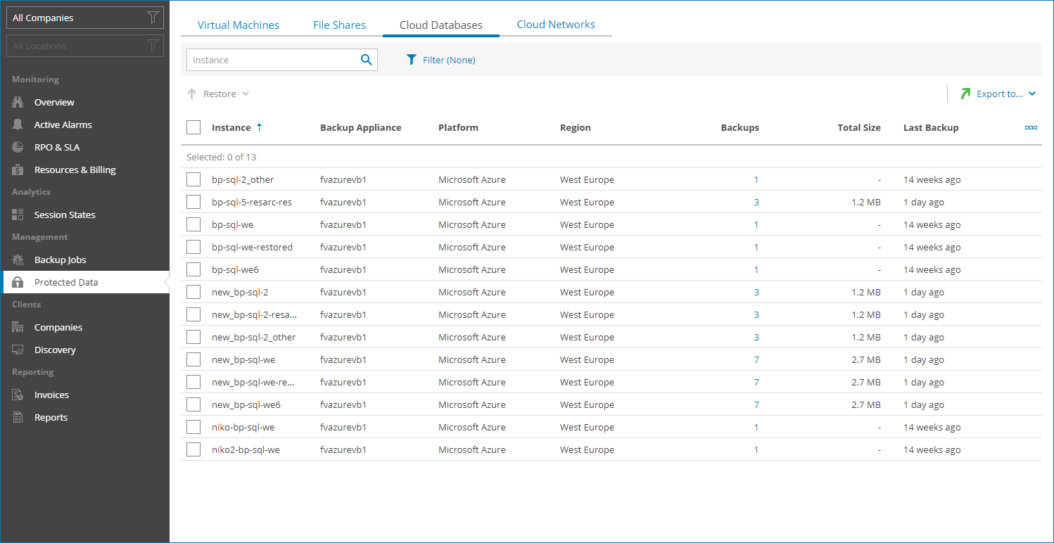Expand the Restore dropdown
This screenshot has width=1054, height=543.
coord(245,94)
